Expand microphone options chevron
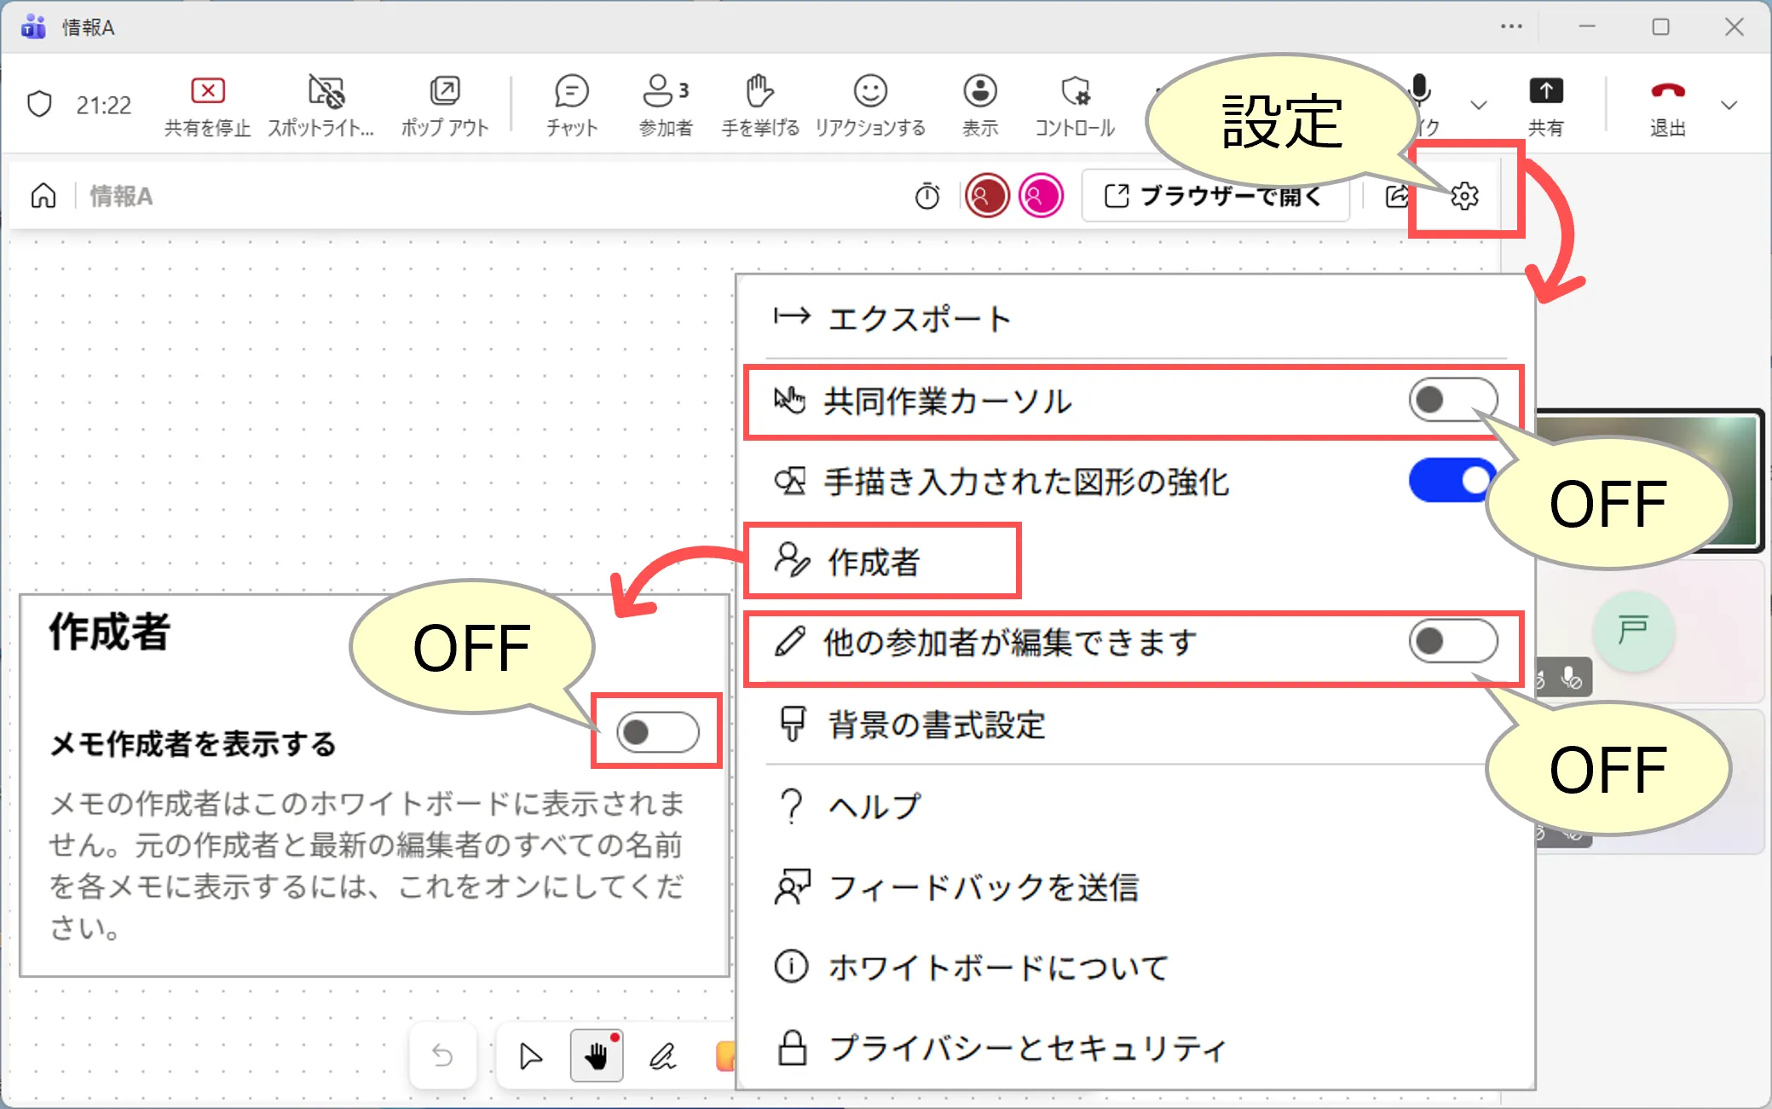The width and height of the screenshot is (1772, 1109). point(1479,106)
